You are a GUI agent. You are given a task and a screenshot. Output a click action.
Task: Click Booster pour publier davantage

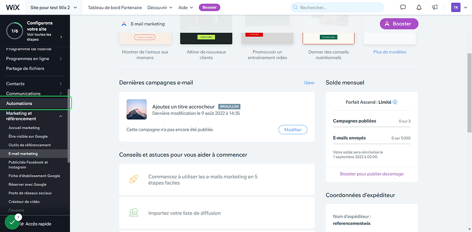372,174
